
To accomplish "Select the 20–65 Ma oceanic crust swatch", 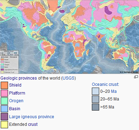I will (95, 99).
